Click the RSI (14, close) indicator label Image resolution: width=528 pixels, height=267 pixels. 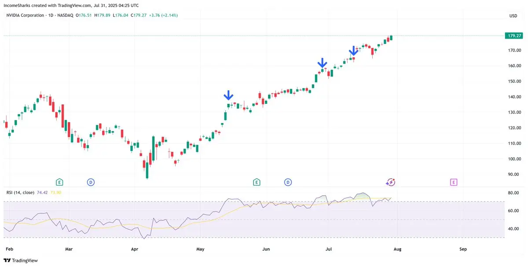(x=21, y=192)
